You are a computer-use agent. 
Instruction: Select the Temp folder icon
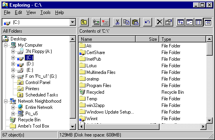[x=82, y=98]
